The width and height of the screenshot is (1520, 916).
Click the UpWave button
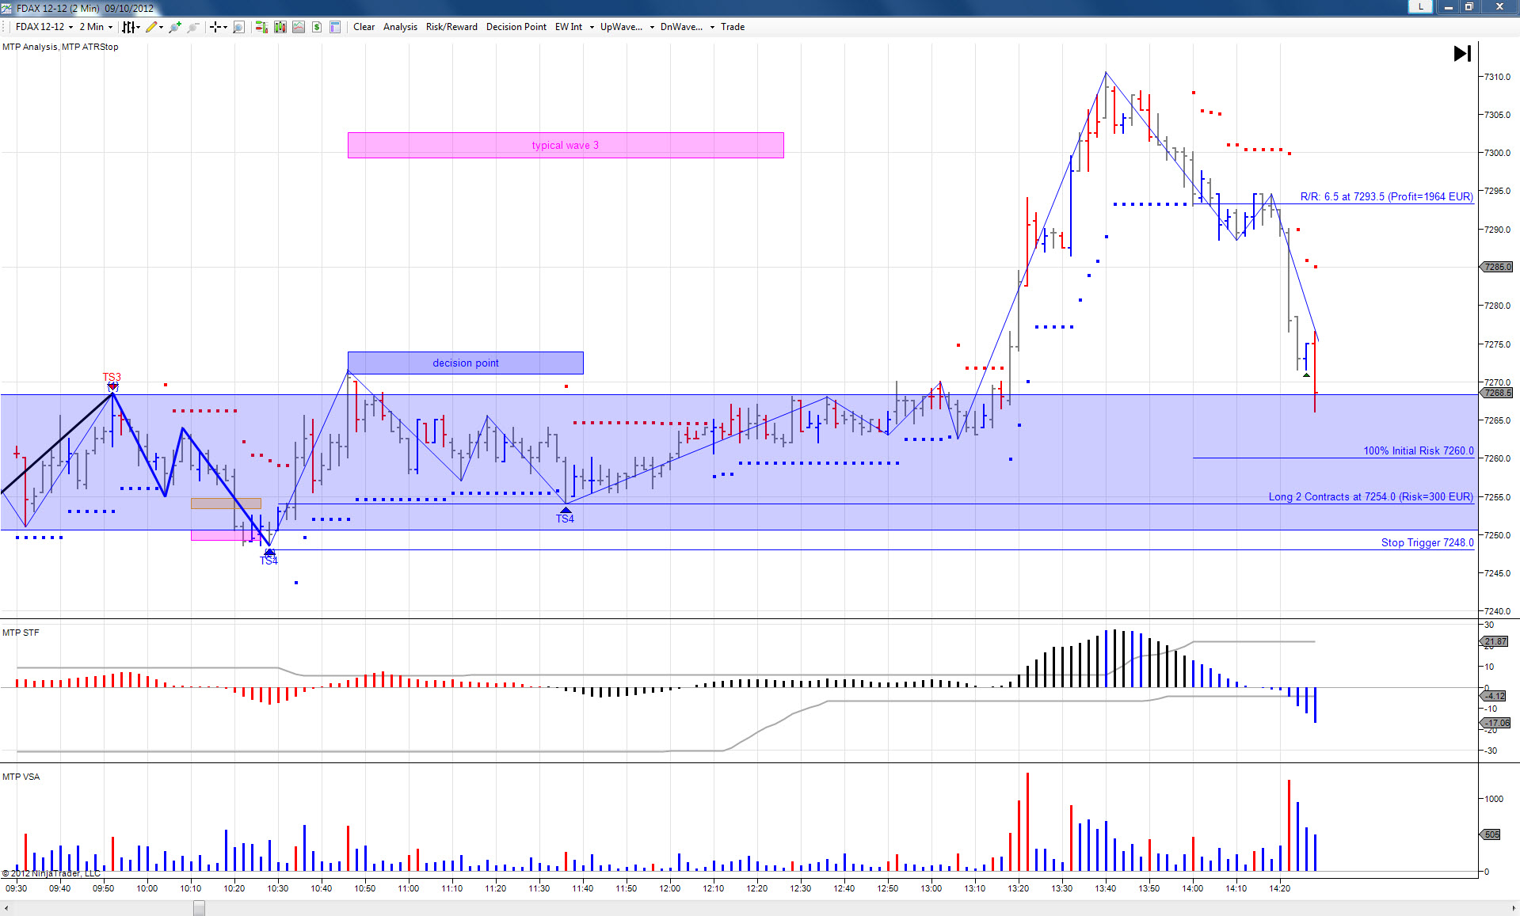coord(622,27)
